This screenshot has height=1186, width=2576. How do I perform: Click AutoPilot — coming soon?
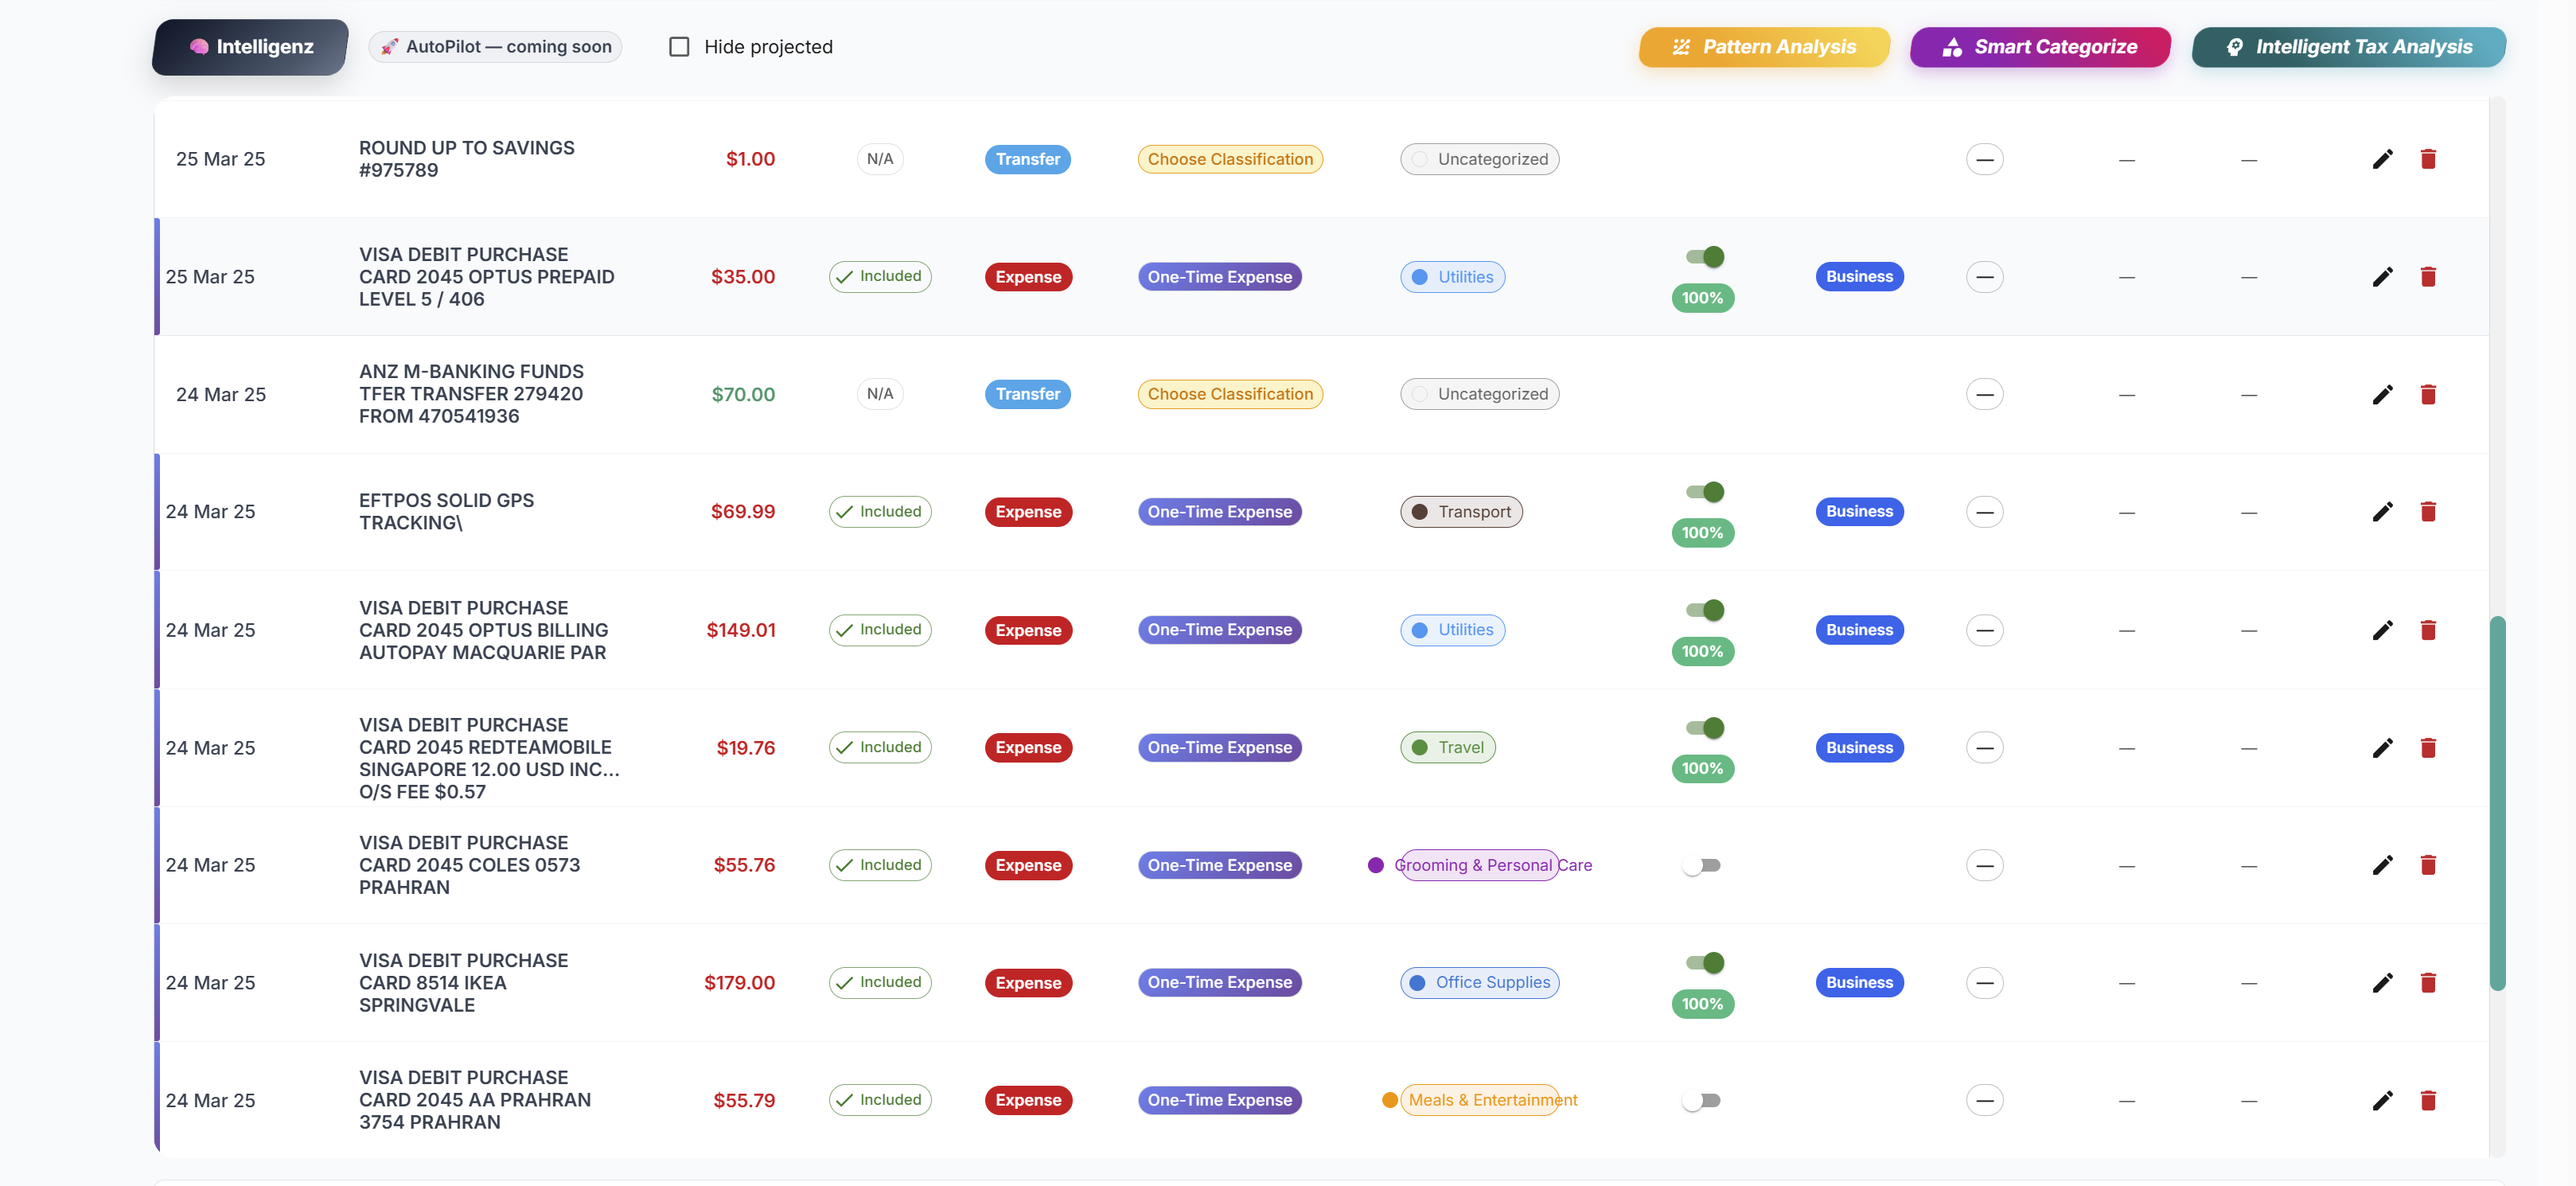coord(495,46)
